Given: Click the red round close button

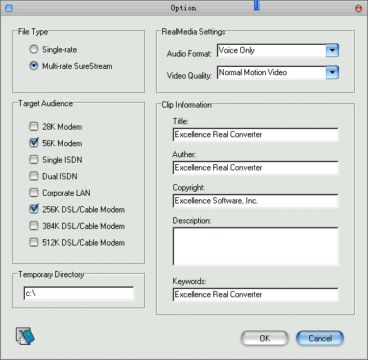Looking at the screenshot, I should coord(358,8).
